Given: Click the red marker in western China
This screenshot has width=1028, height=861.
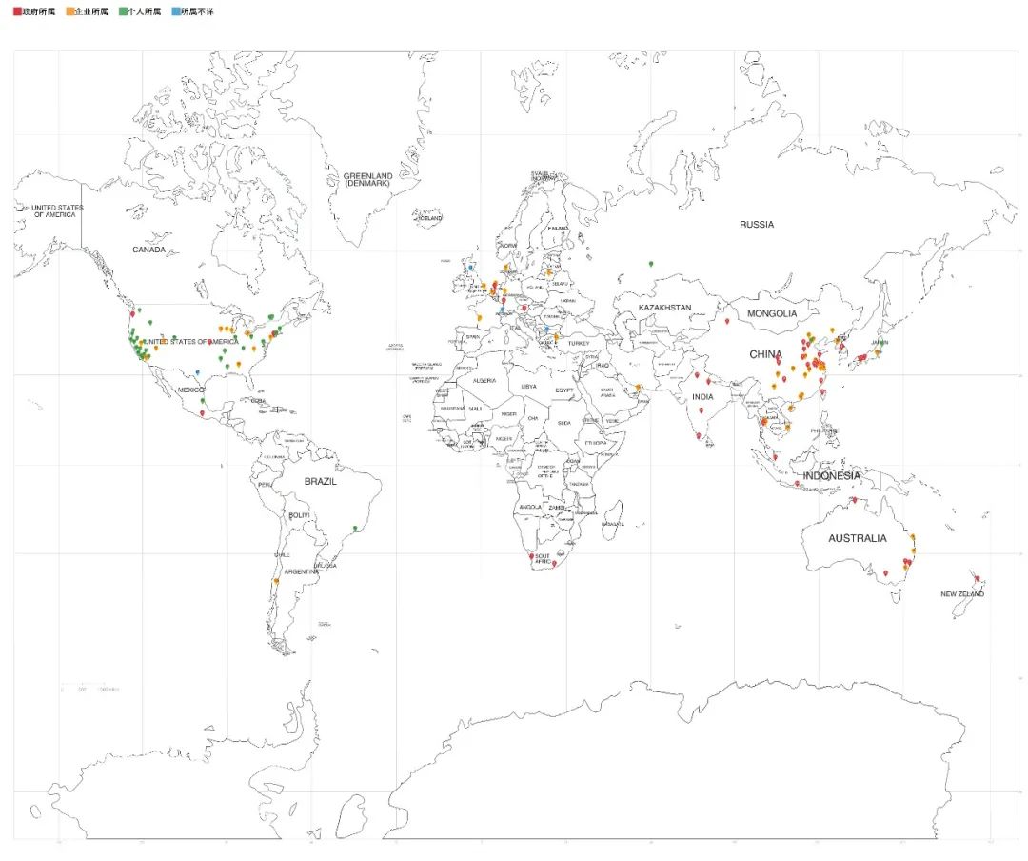Looking at the screenshot, I should (726, 321).
